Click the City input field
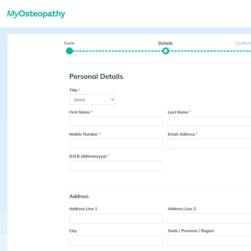 click(116, 240)
